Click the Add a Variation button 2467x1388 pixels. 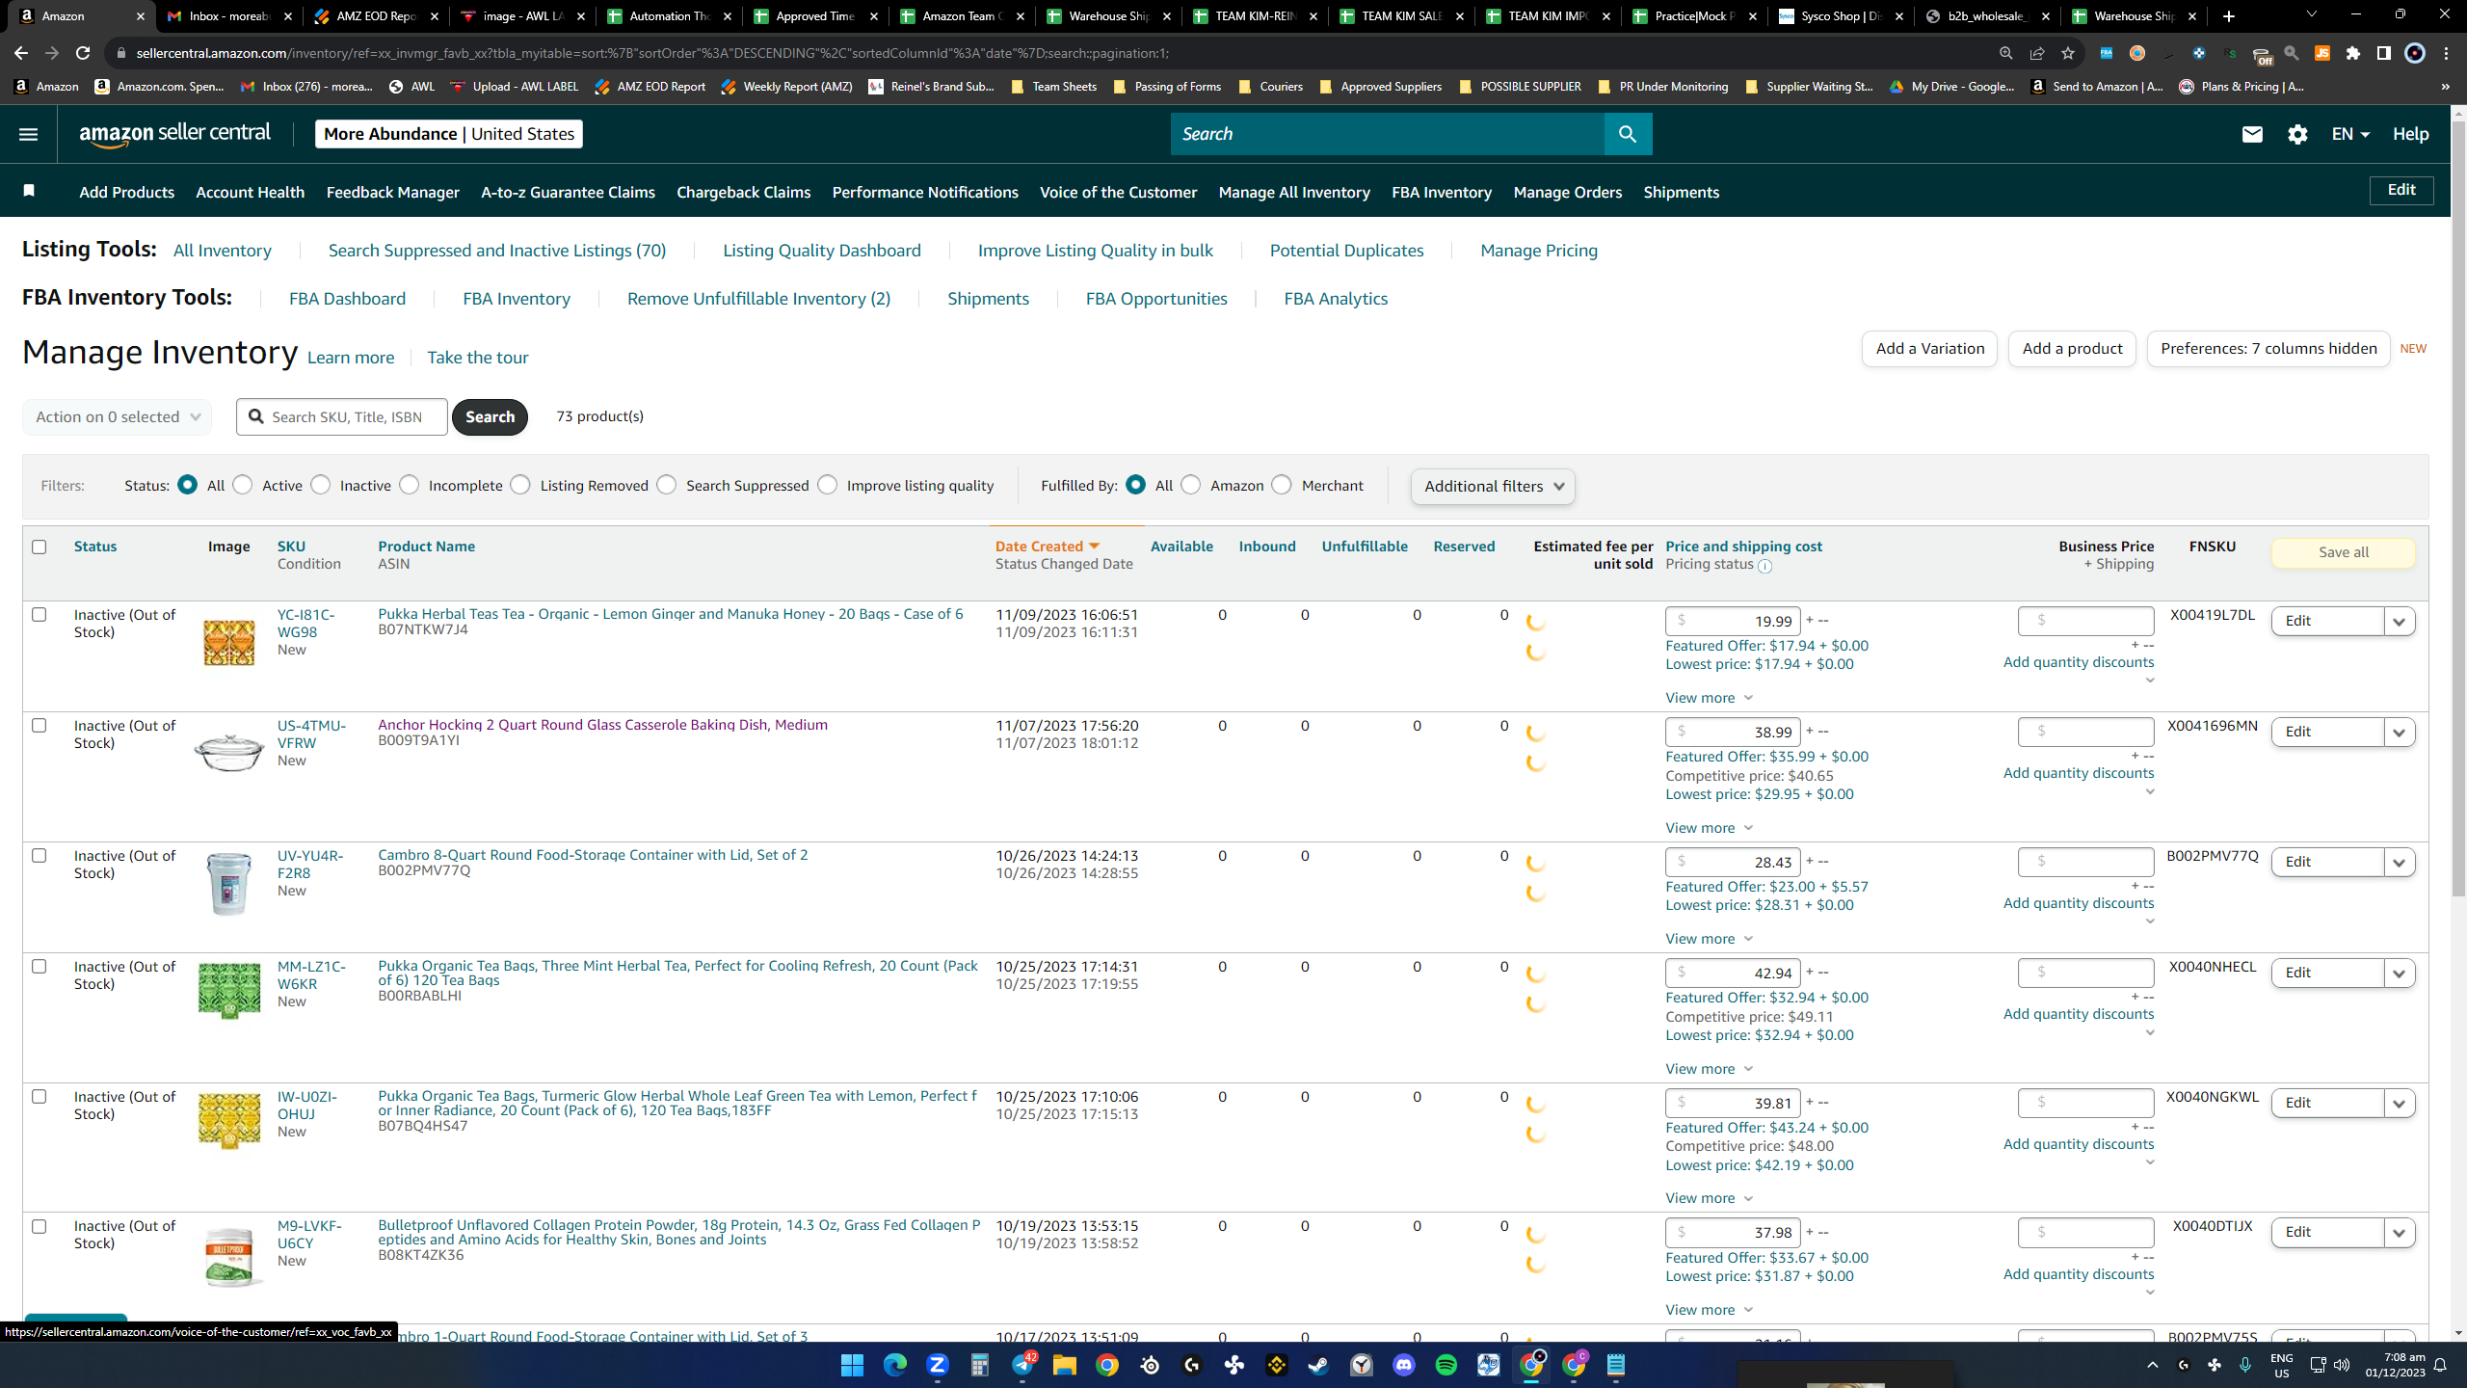(x=1929, y=349)
